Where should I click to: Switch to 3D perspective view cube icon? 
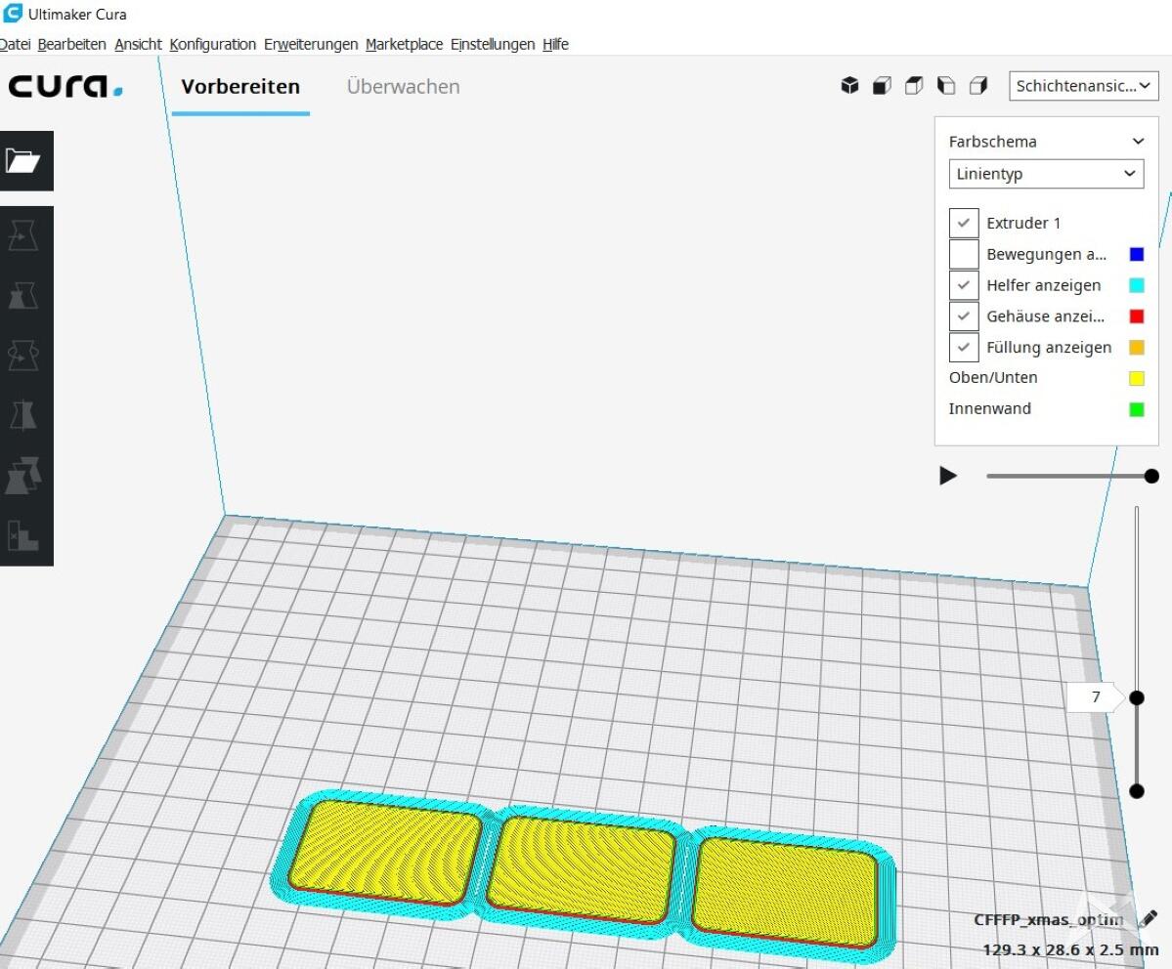click(849, 86)
